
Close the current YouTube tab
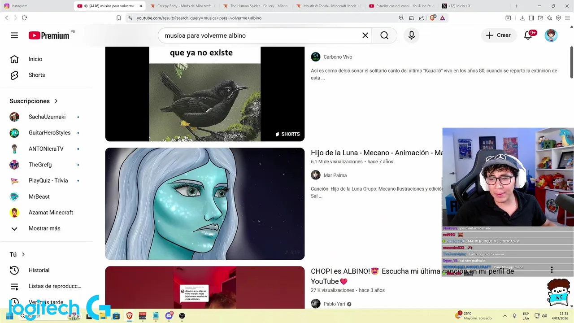tap(141, 6)
